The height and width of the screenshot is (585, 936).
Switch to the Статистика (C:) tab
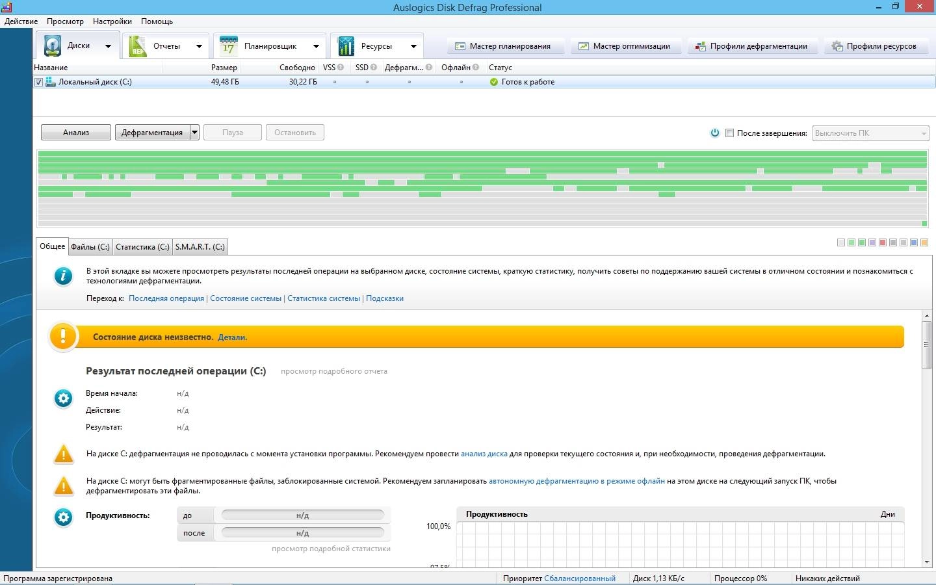142,247
